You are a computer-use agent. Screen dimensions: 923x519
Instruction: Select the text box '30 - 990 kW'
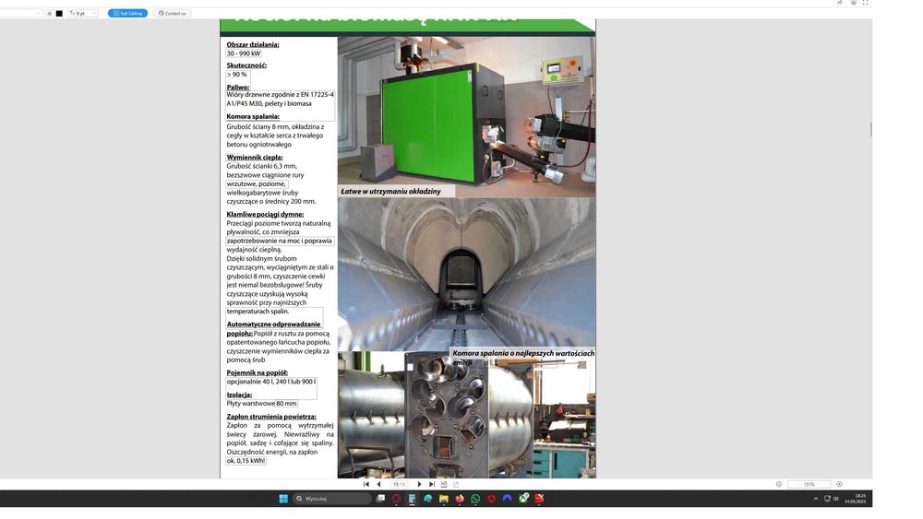pyautogui.click(x=244, y=53)
